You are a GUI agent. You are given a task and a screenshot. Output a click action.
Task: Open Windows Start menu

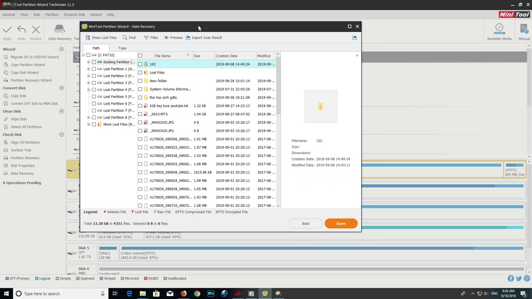pyautogui.click(x=6, y=294)
